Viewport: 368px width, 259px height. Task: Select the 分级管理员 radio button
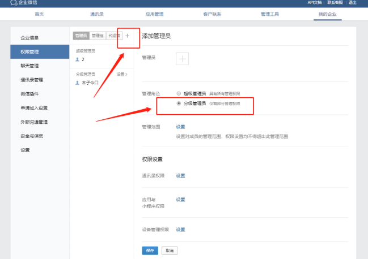point(179,104)
